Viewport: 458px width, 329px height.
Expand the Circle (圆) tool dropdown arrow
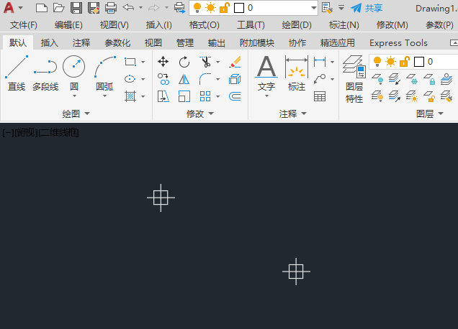[73, 96]
